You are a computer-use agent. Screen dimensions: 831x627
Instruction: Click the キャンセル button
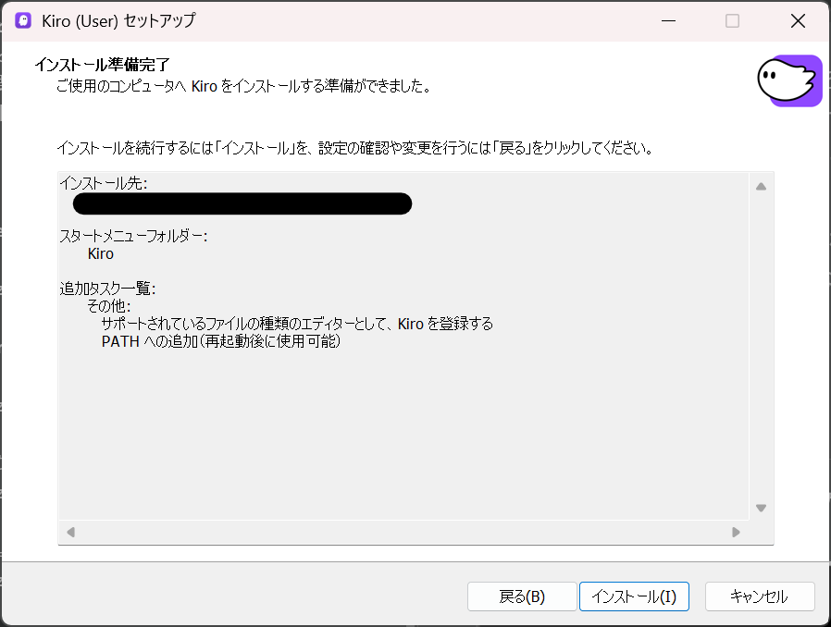(x=760, y=596)
